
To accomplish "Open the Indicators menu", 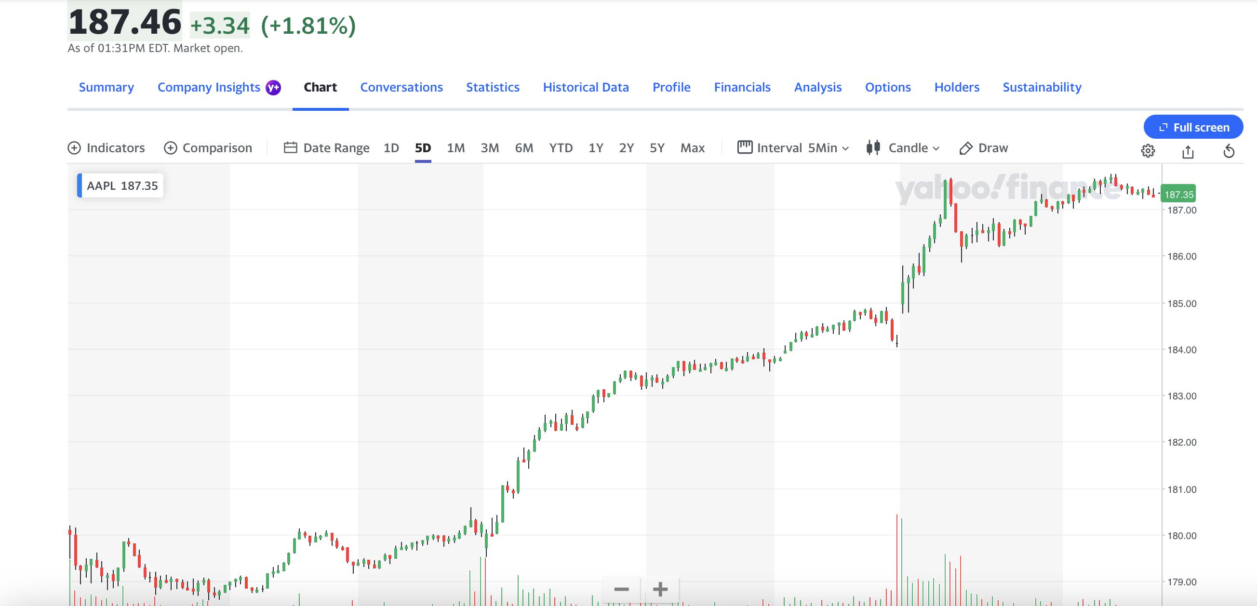I will [x=106, y=148].
